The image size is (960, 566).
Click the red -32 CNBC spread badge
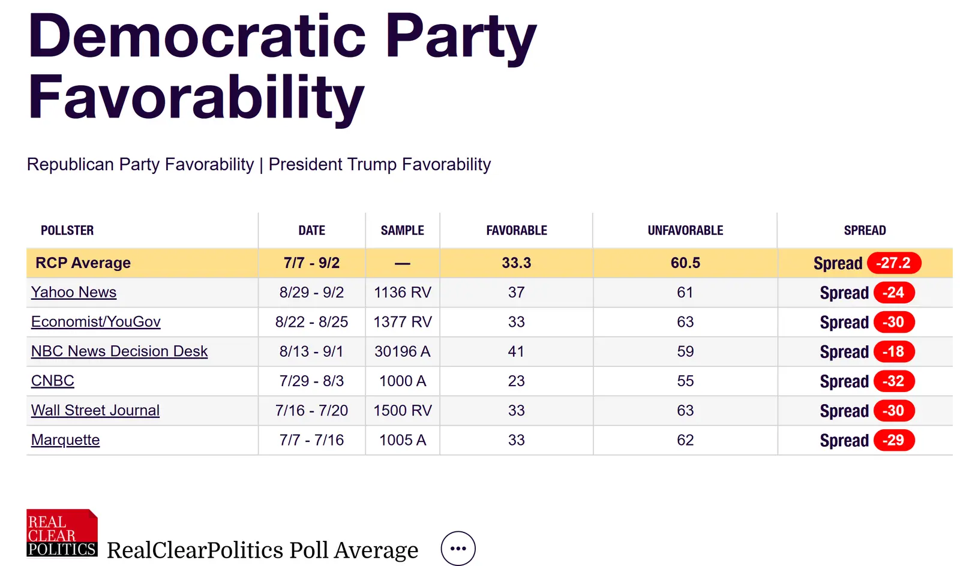(893, 381)
